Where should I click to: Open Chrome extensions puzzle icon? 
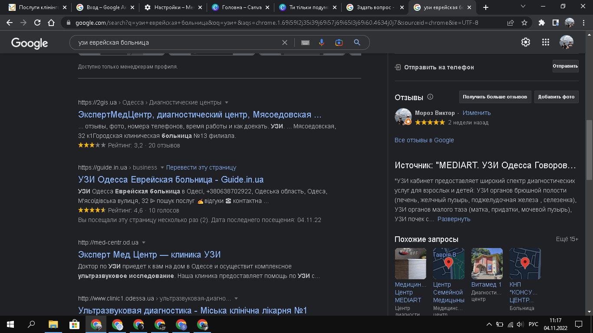(x=541, y=23)
